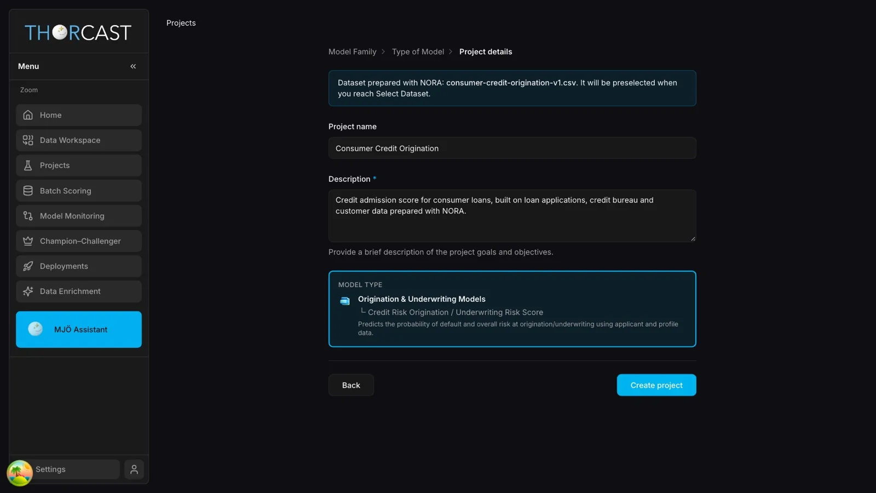Viewport: 876px width, 493px height.
Task: Open Model Monitoring page
Action: point(79,216)
